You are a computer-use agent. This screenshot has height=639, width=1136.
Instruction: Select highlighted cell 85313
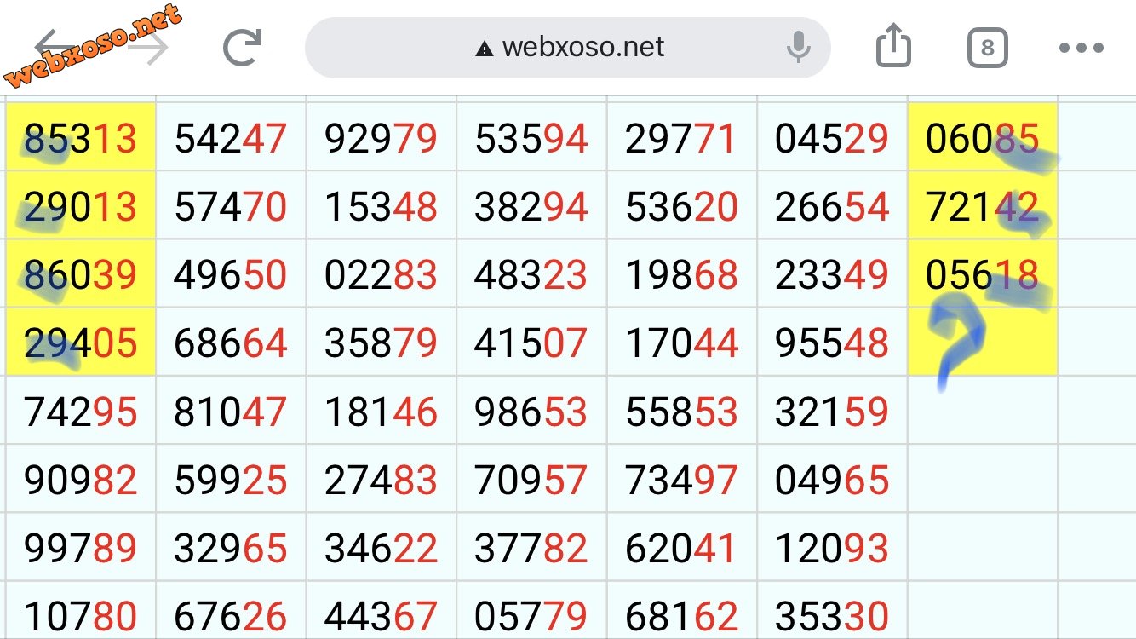point(81,137)
